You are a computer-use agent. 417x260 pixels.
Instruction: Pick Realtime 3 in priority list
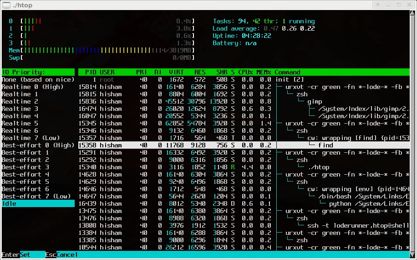tap(38, 109)
